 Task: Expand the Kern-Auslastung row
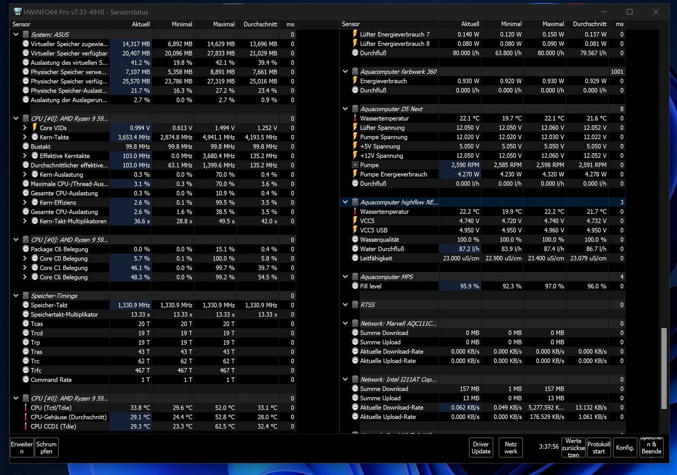tap(25, 174)
